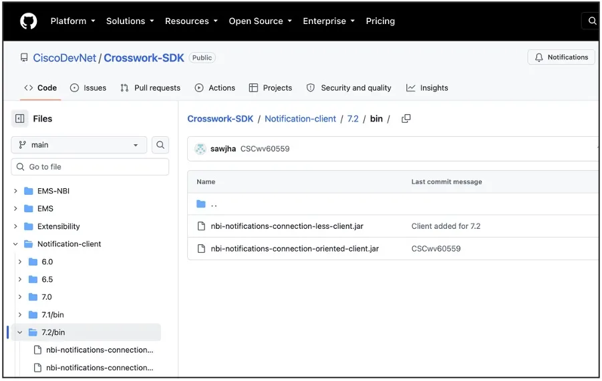This screenshot has height=381, width=602.
Task: Click the repository icon beside CiscoDevNet
Action: [24, 58]
